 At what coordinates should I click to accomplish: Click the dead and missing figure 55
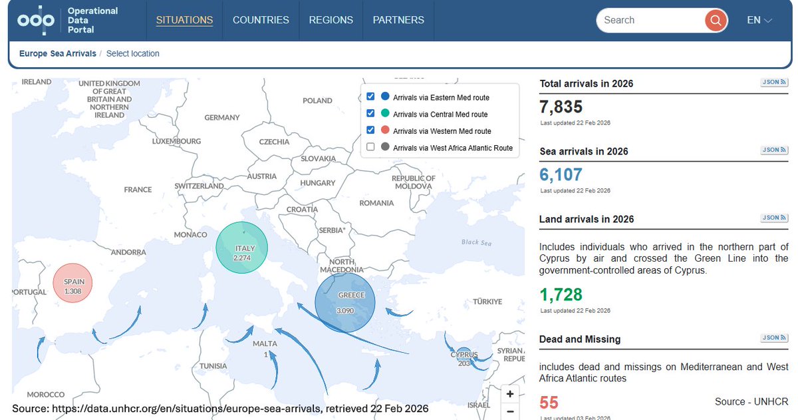549,402
